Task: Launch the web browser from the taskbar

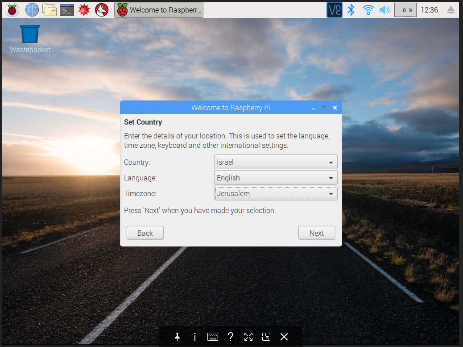Action: pos(32,9)
